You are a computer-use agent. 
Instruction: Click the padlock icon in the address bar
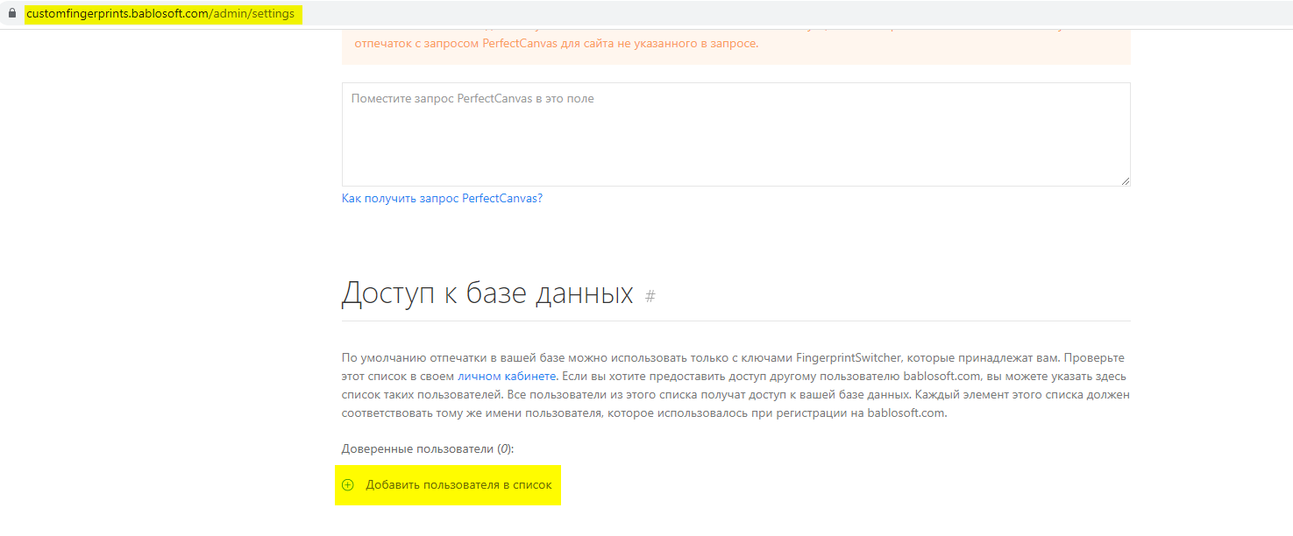pos(11,14)
